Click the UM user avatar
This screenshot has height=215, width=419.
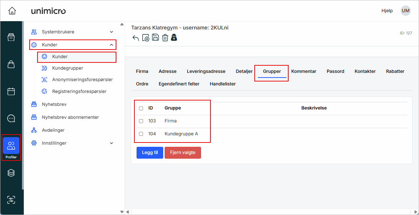405,11
